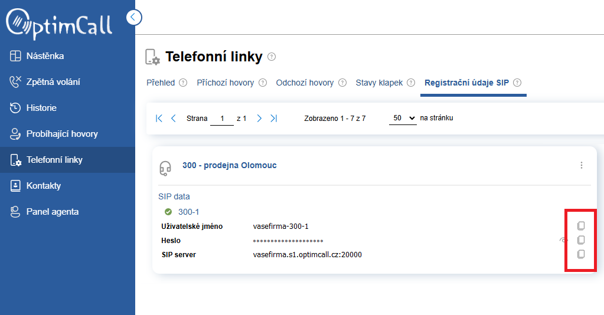Go to the first page of results
This screenshot has height=315, width=604.
pyautogui.click(x=159, y=118)
